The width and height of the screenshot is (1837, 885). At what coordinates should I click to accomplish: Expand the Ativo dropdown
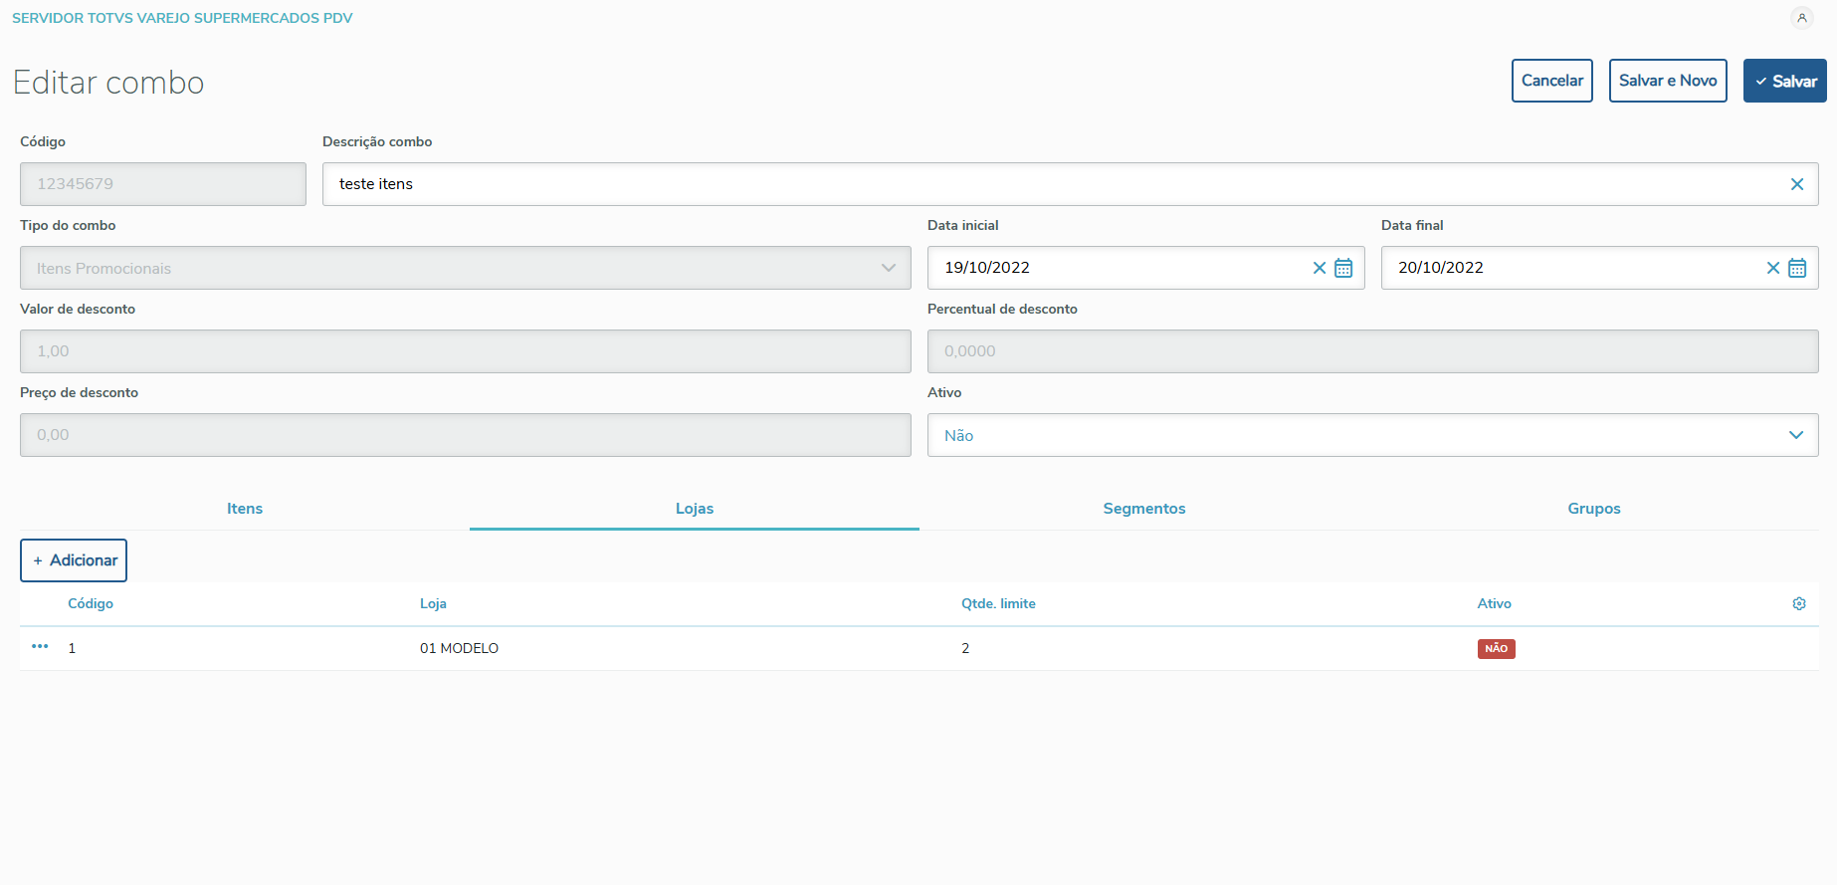click(x=1372, y=435)
